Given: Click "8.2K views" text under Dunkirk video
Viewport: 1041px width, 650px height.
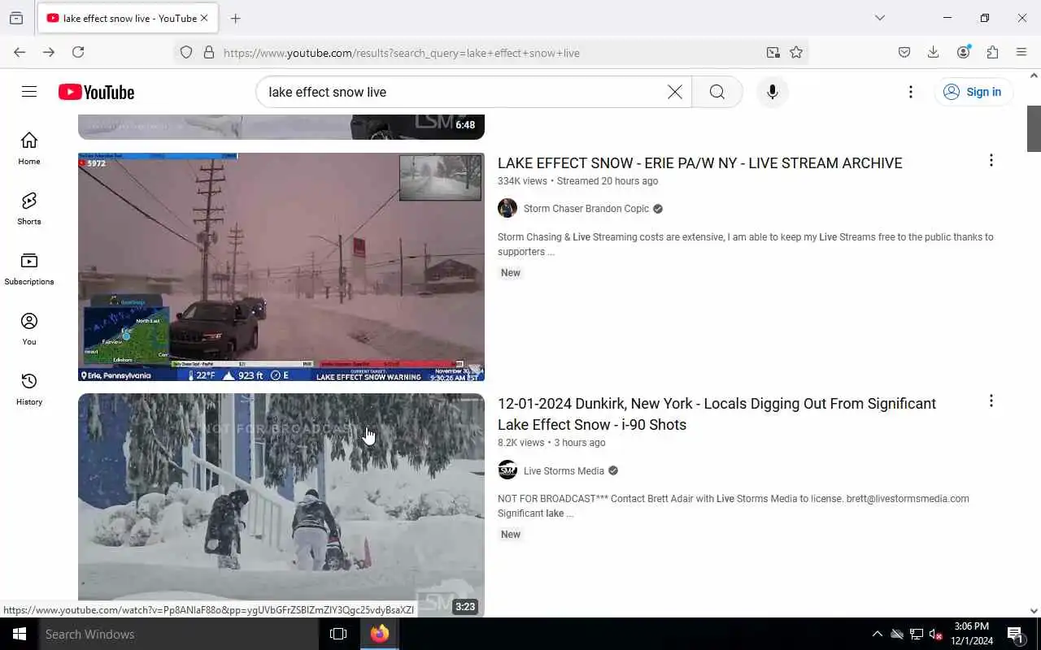Looking at the screenshot, I should pyautogui.click(x=520, y=443).
